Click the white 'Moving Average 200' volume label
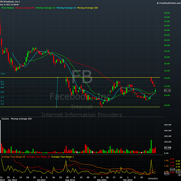Viewport: 181px width, 181px height. [21, 119]
